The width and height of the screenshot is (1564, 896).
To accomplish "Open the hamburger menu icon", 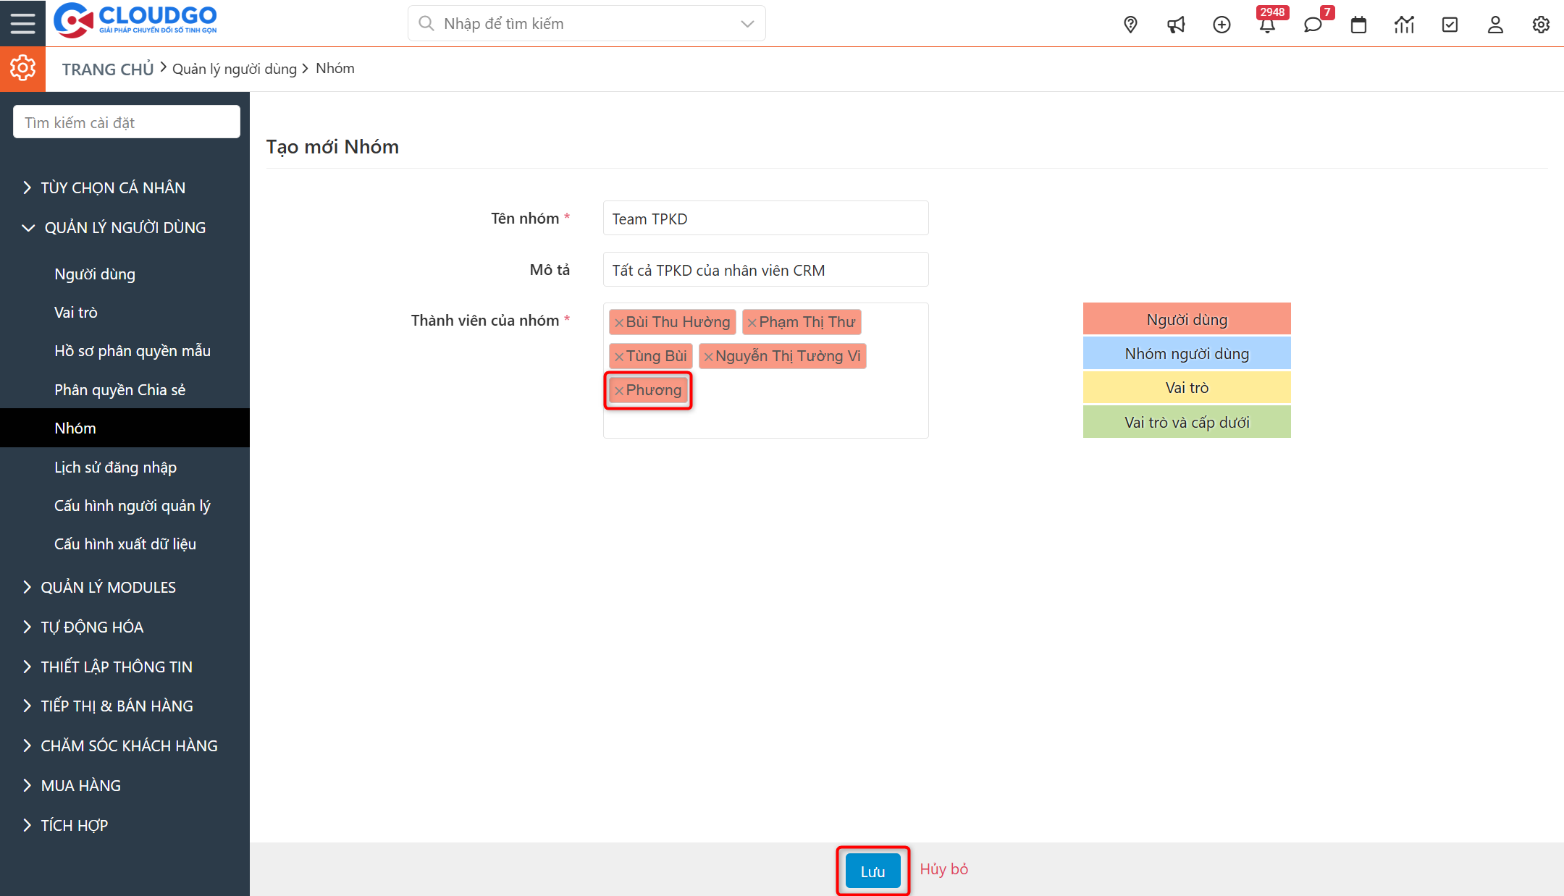I will [x=22, y=23].
